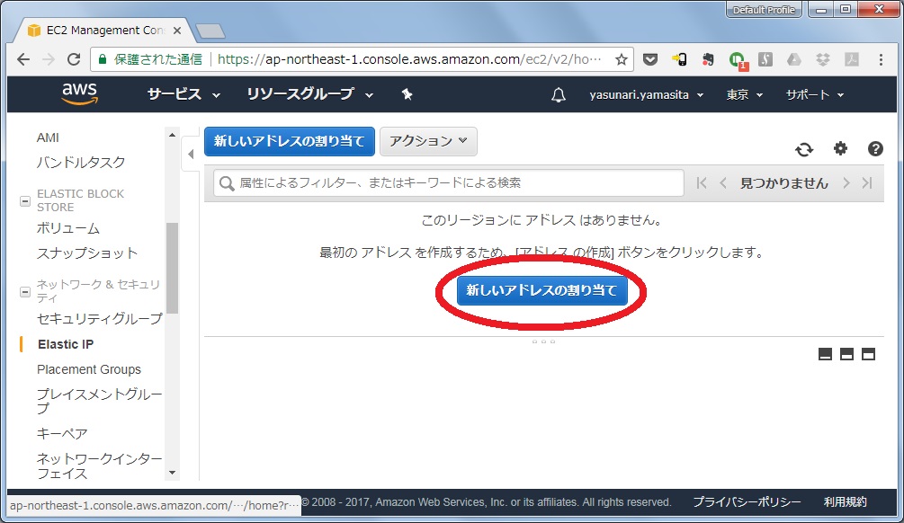904x523 pixels.
Task: Click the Adobe PDF extension icon
Action: pyautogui.click(x=852, y=59)
